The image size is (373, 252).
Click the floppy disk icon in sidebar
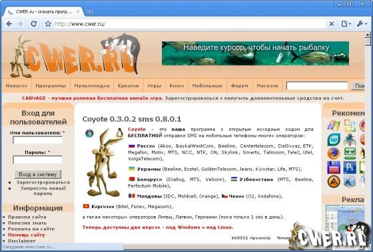334,167
